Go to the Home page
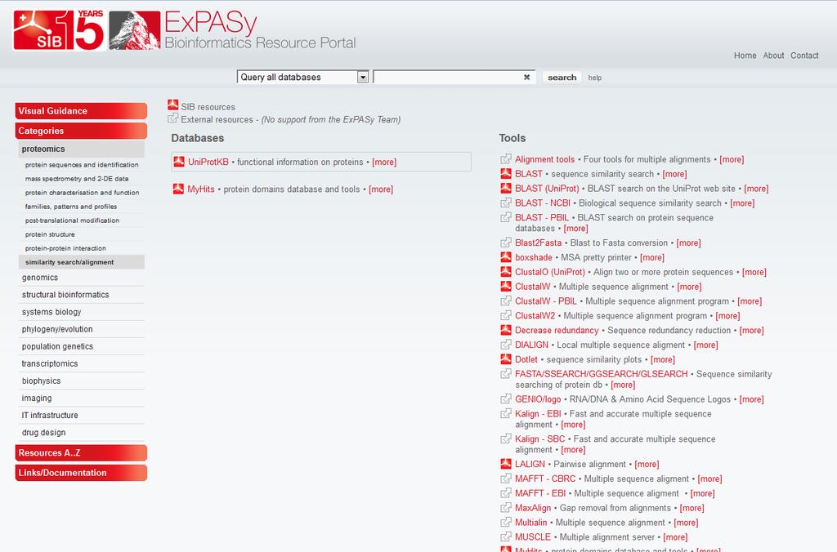This screenshot has width=837, height=552. [745, 56]
